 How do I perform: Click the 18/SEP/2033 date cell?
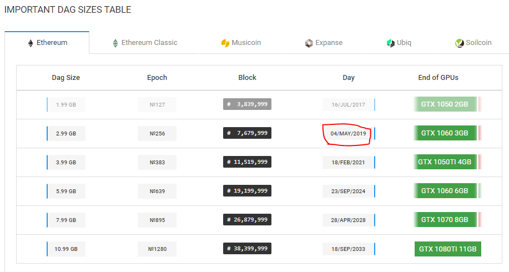(x=349, y=249)
